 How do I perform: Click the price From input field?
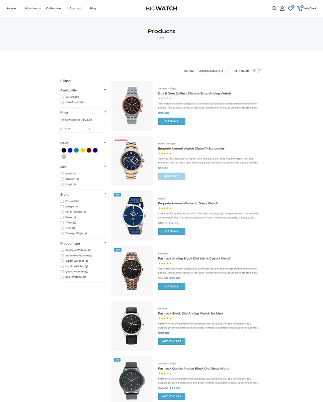[73, 129]
